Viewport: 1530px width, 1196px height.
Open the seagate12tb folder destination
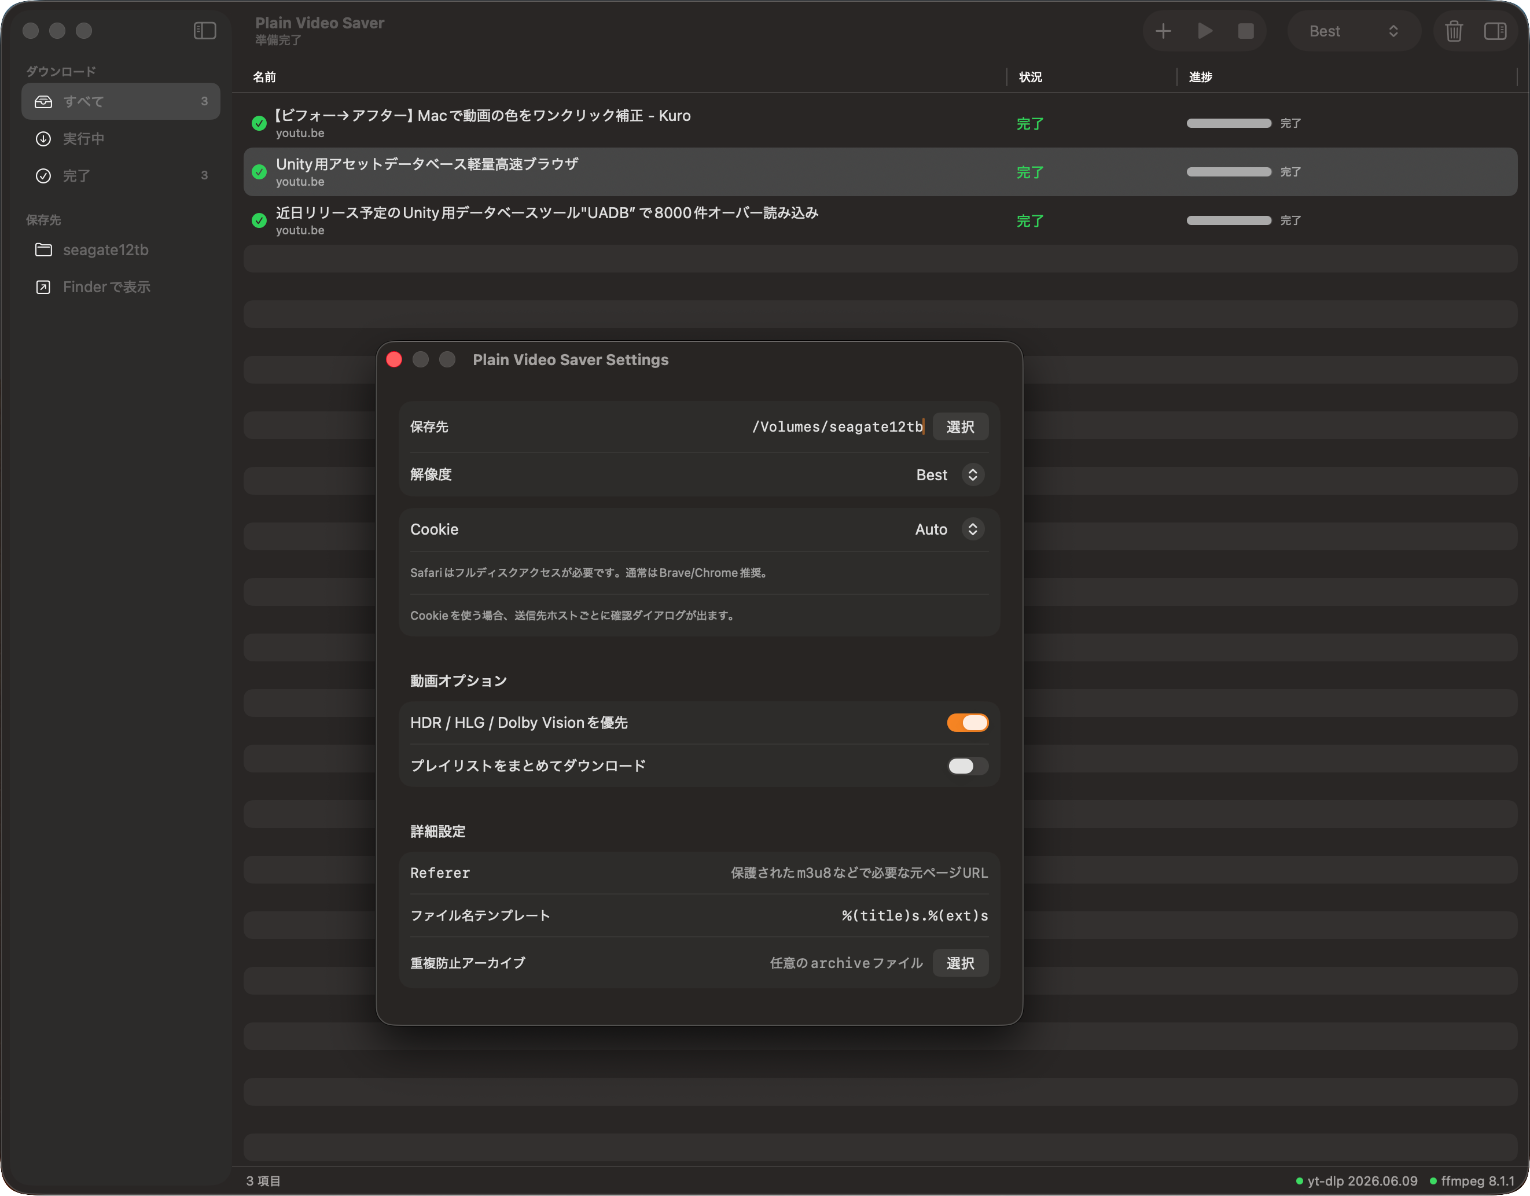tap(120, 250)
